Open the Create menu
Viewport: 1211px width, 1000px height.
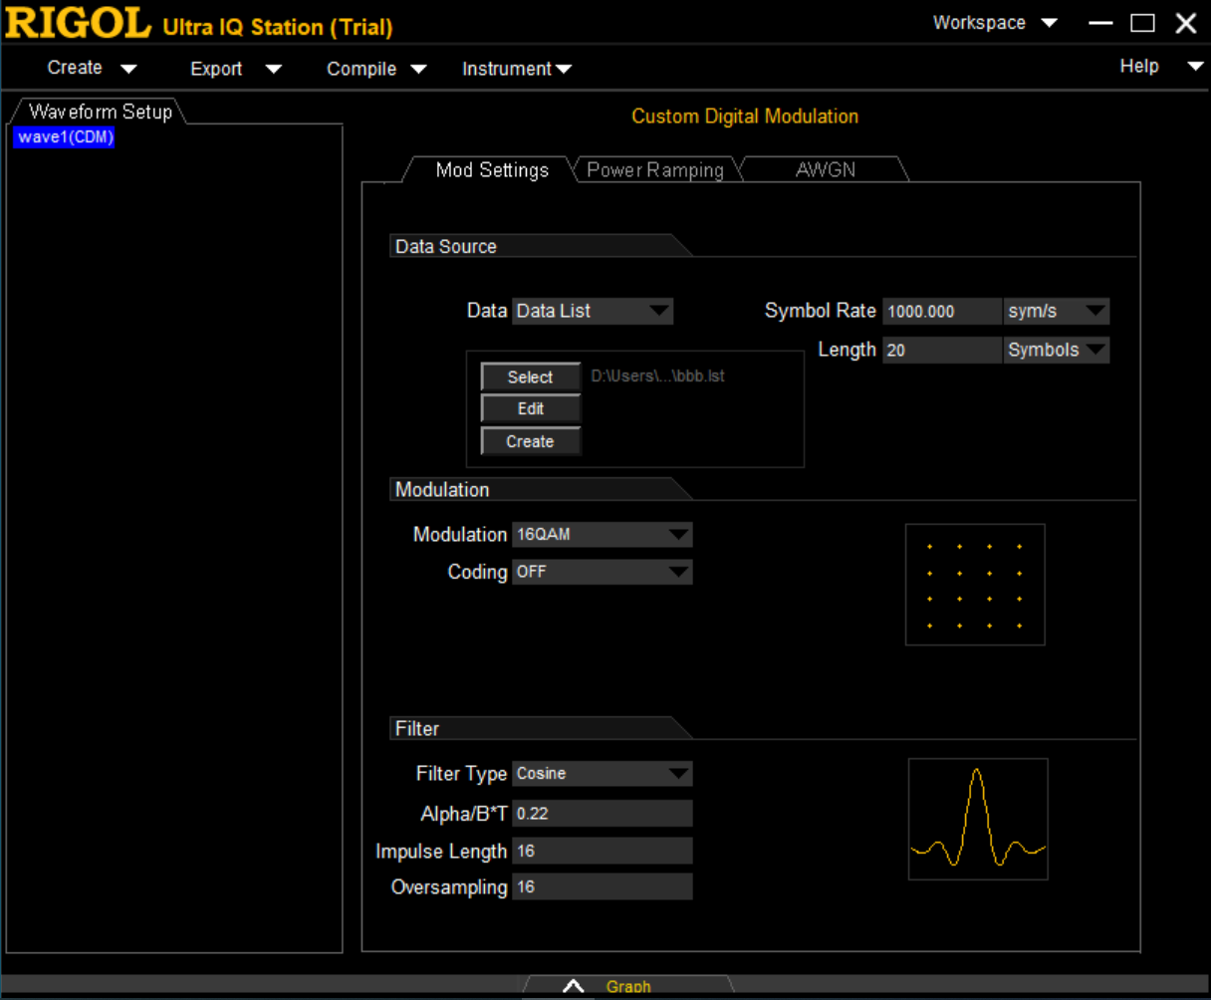point(92,68)
